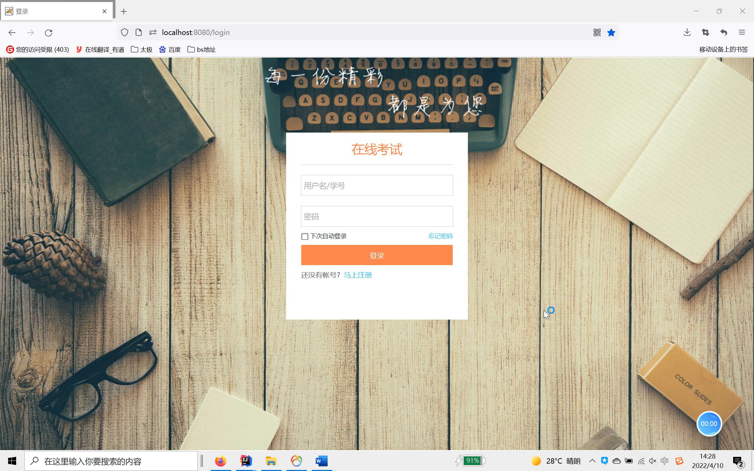Focus the 用户名/学号 input field

[377, 185]
